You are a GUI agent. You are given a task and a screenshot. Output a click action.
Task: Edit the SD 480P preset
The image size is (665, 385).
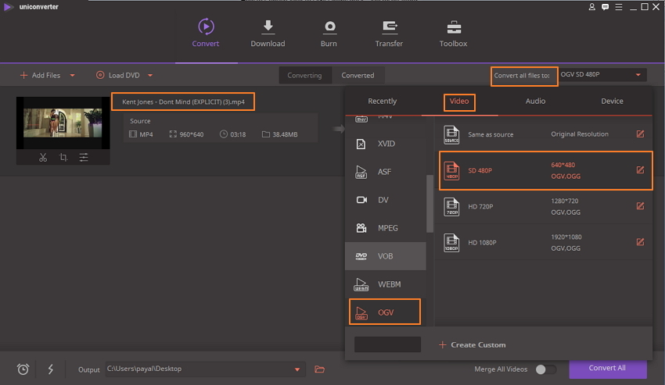click(640, 169)
